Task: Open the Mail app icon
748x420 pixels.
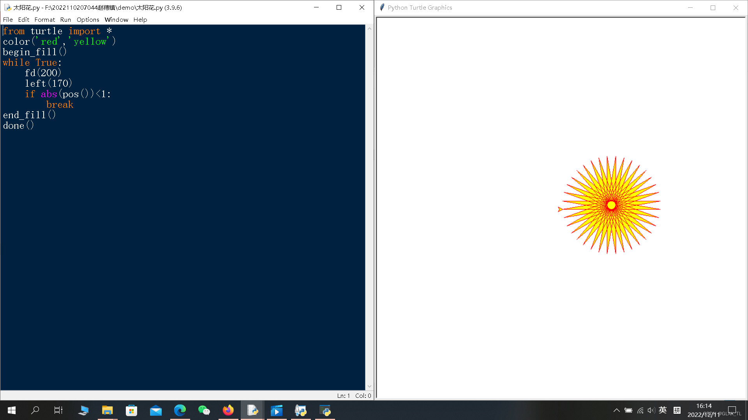Action: 155,410
